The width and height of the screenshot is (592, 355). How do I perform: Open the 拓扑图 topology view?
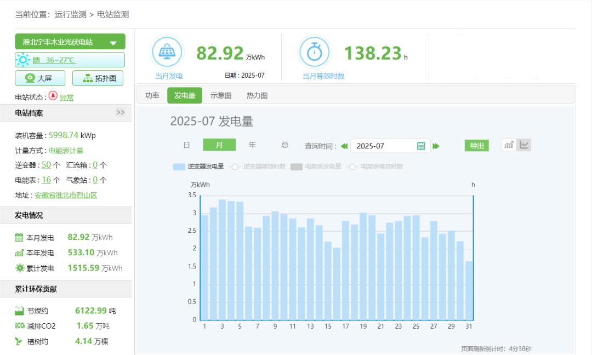[x=98, y=78]
